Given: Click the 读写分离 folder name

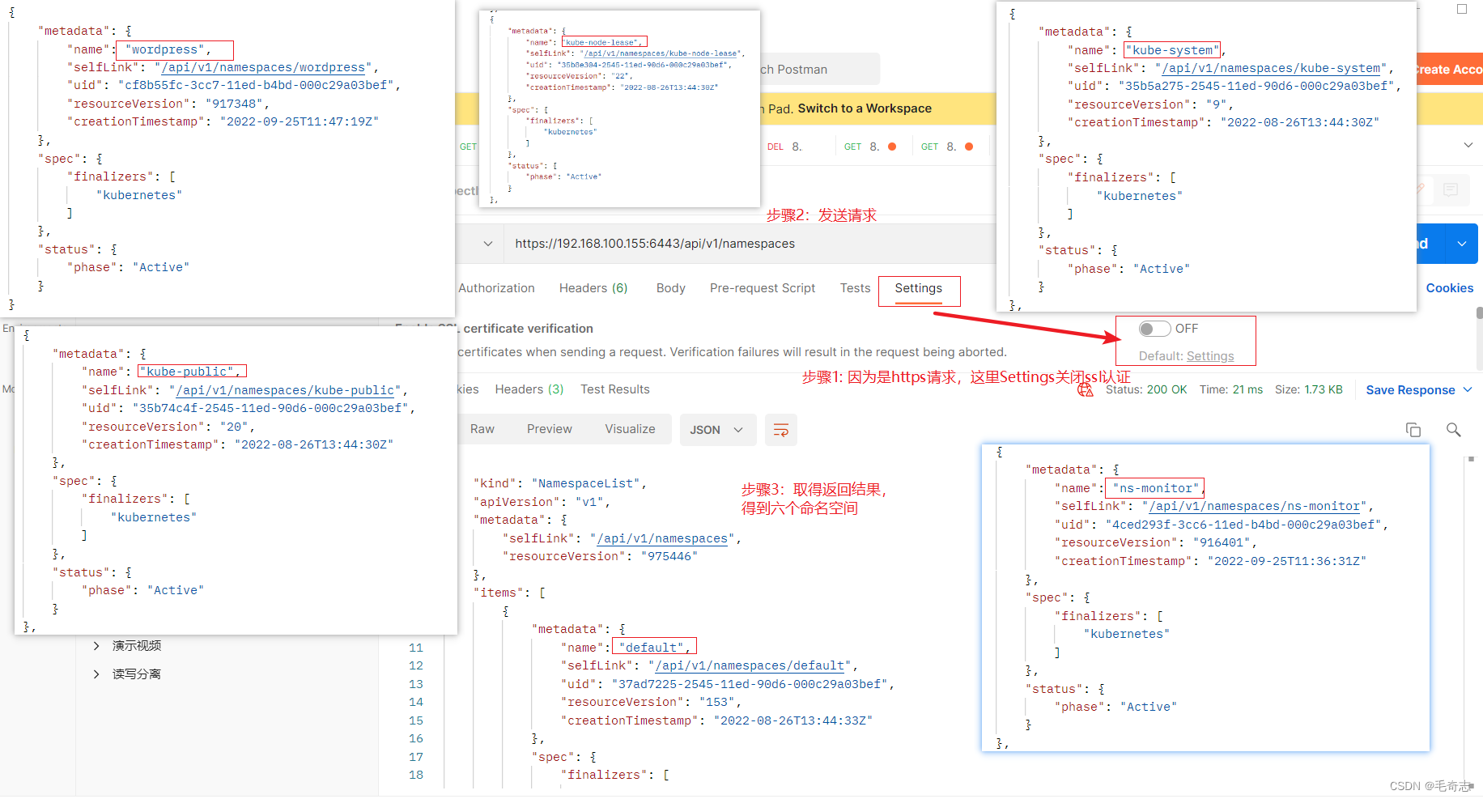Looking at the screenshot, I should point(136,674).
